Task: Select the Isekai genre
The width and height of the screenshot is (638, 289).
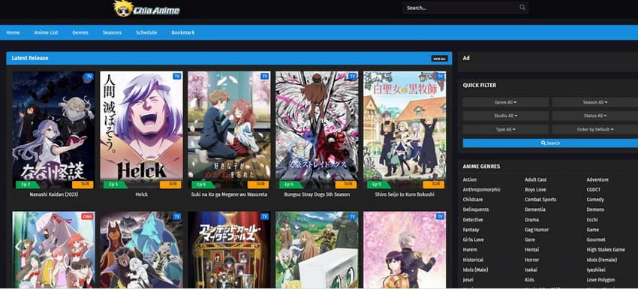Action: (x=531, y=269)
